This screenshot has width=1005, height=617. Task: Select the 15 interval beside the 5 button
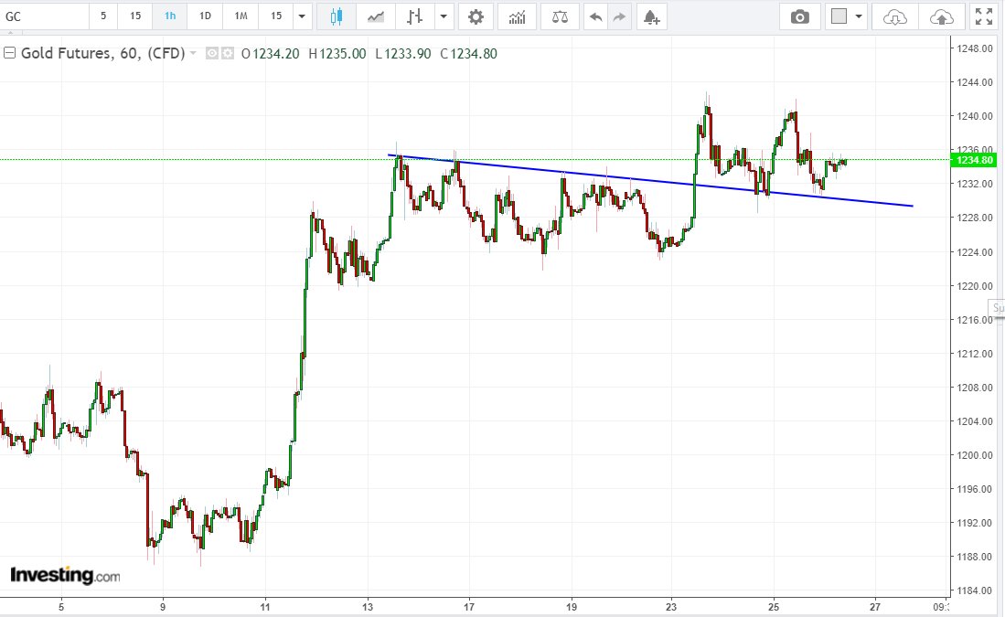coord(135,16)
